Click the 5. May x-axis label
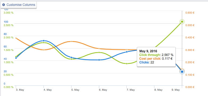Screen dimensions: 208x96 click(x=75, y=90)
